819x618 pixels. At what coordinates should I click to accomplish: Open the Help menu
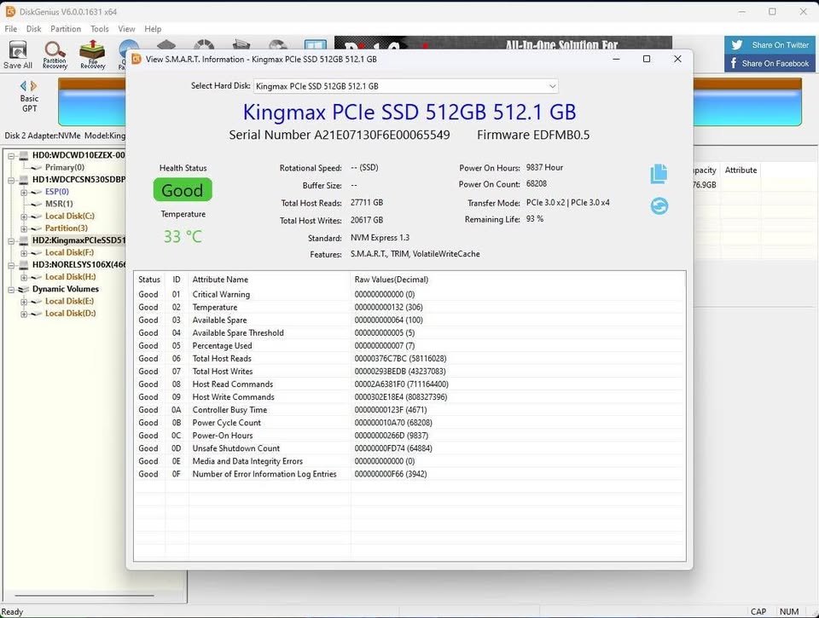click(153, 29)
